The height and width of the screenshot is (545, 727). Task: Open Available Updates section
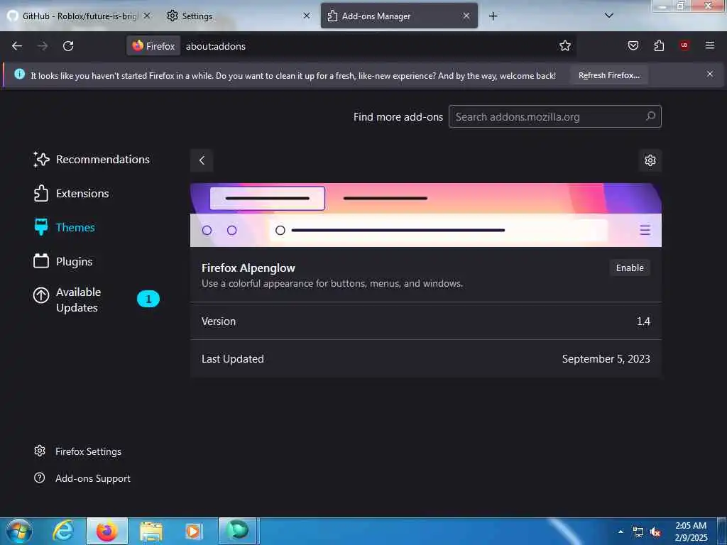[95, 300]
